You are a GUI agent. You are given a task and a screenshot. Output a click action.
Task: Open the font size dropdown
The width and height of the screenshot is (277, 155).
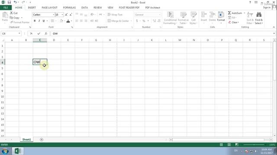(x=62, y=15)
